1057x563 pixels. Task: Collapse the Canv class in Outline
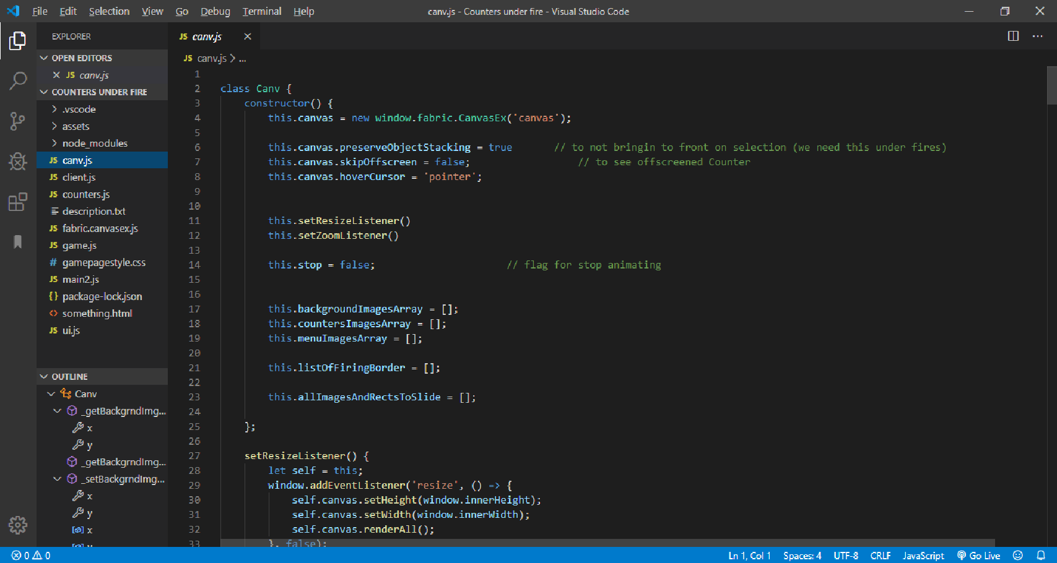[51, 393]
